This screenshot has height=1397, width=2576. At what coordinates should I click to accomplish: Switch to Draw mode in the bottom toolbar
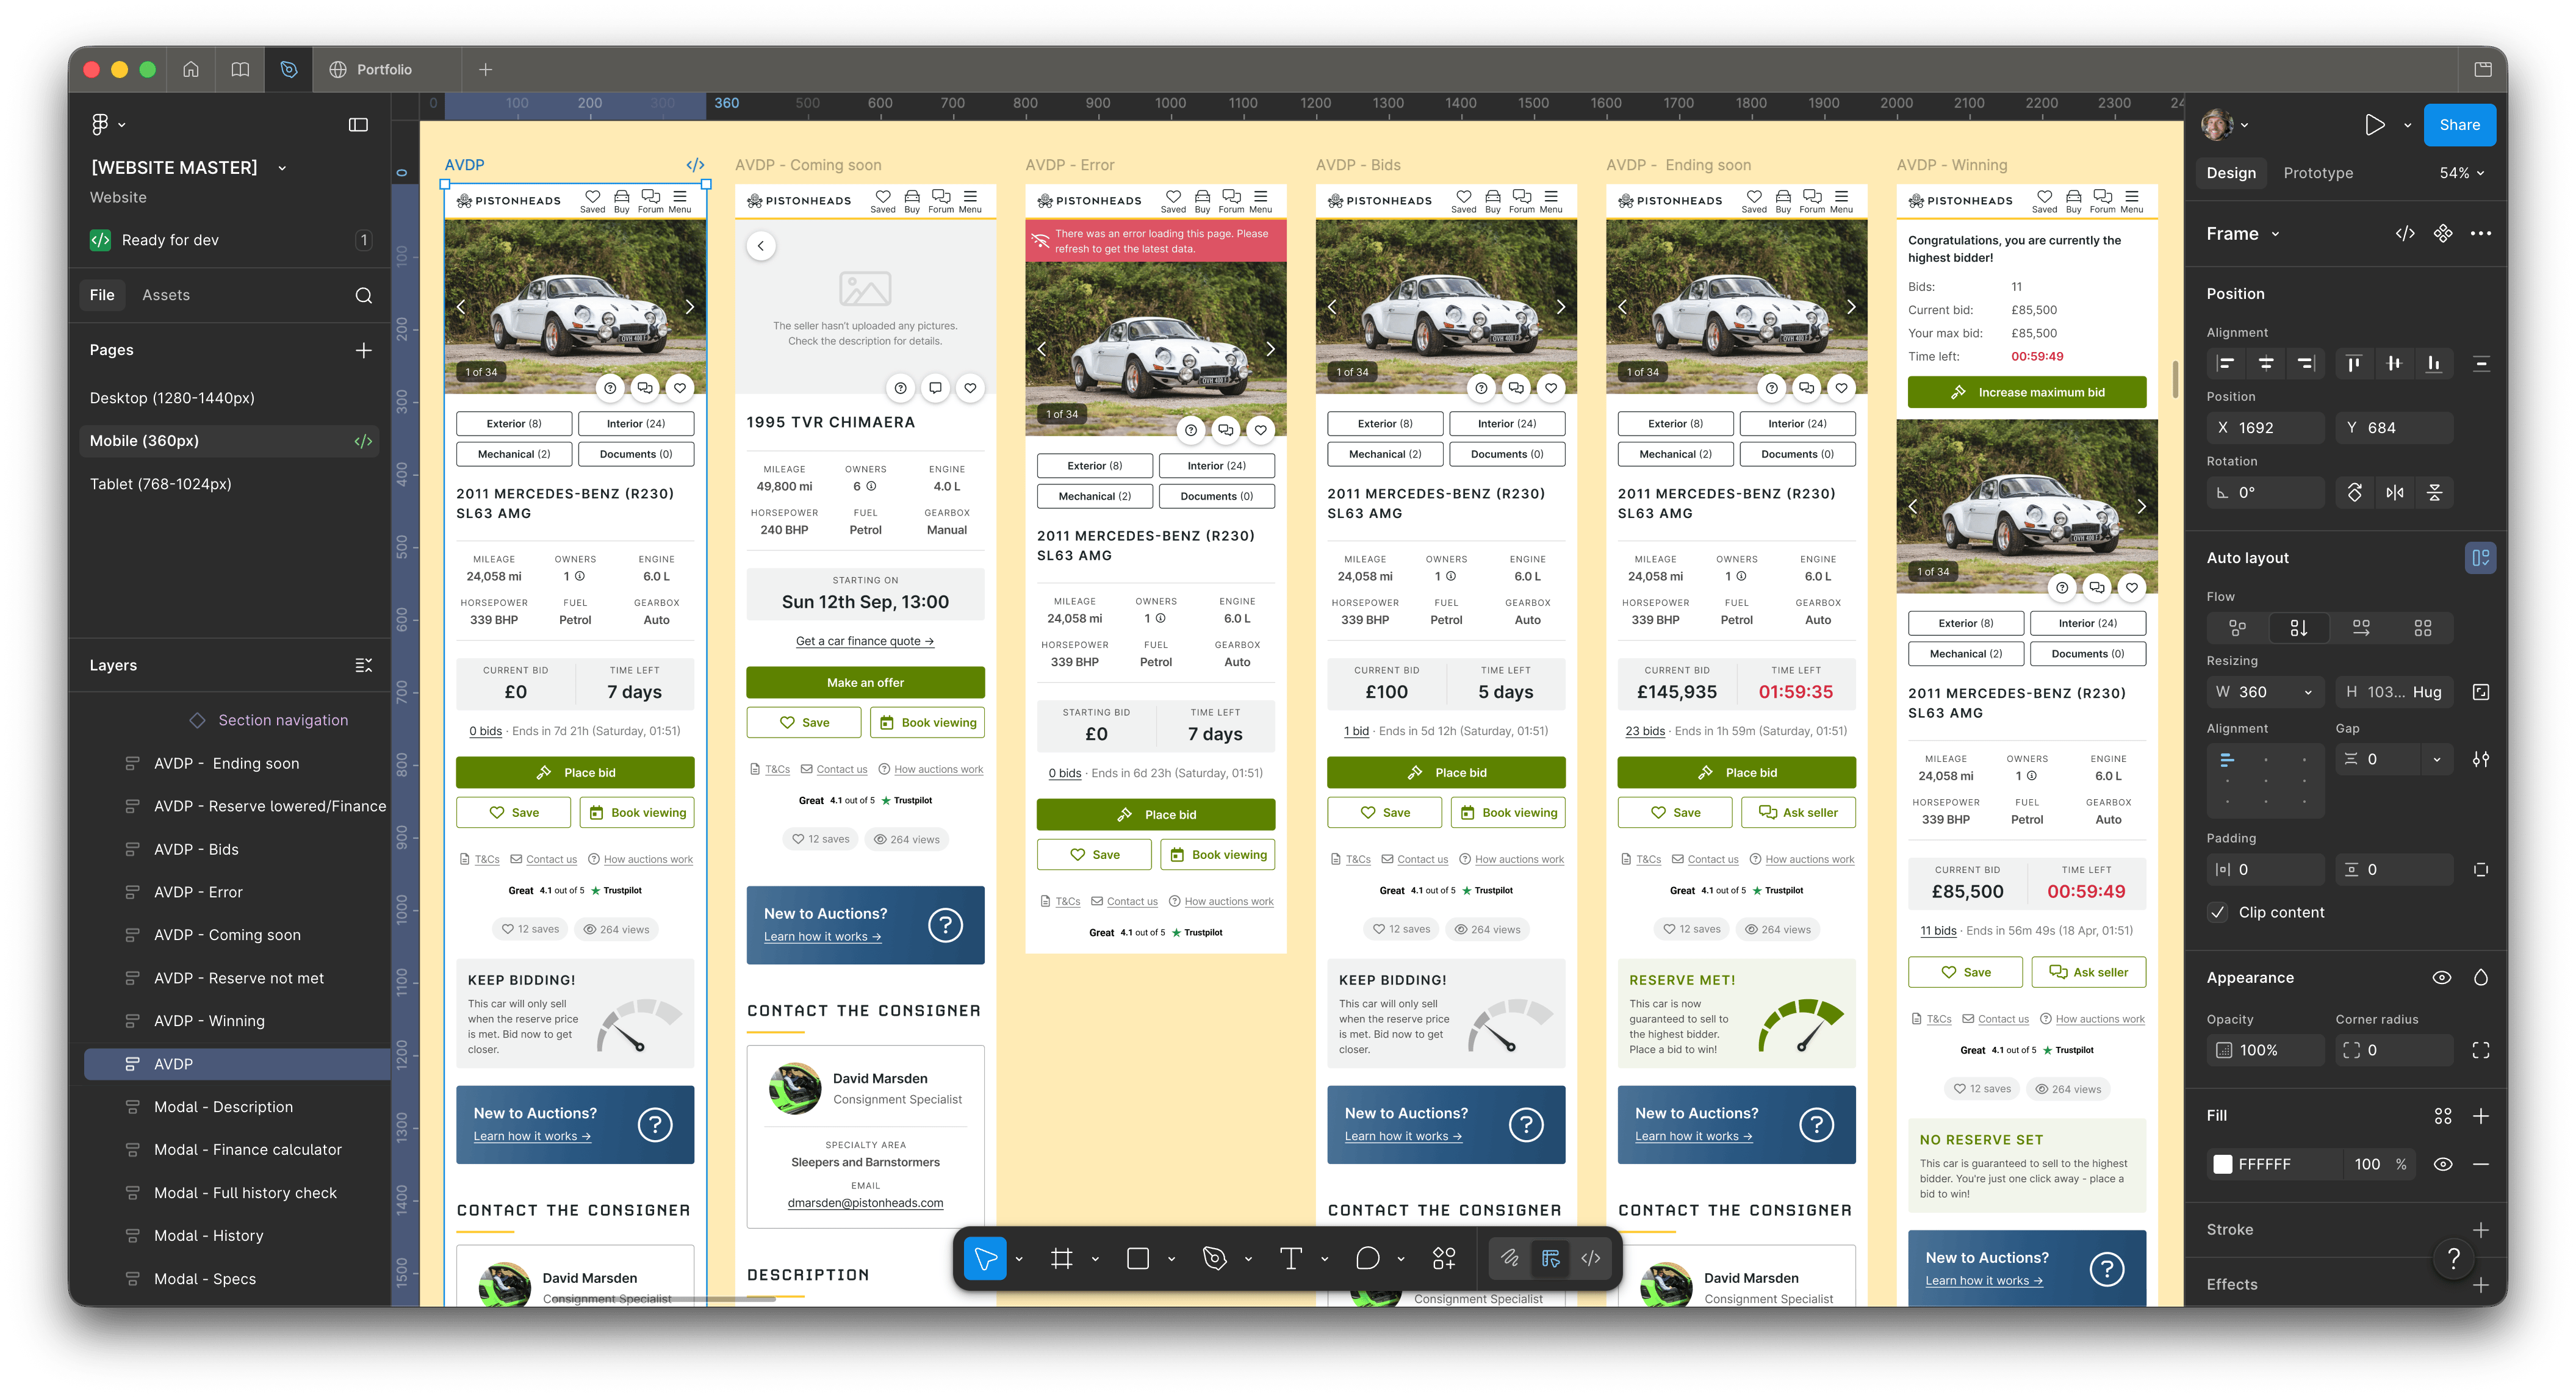click(1510, 1258)
